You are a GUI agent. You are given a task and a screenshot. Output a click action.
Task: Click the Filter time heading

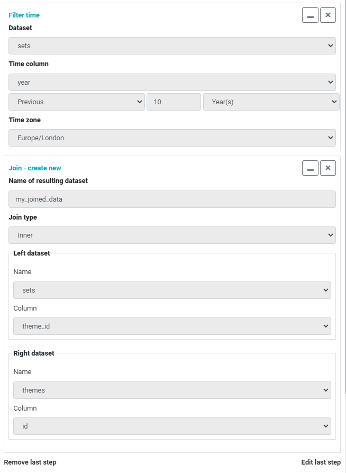24,15
